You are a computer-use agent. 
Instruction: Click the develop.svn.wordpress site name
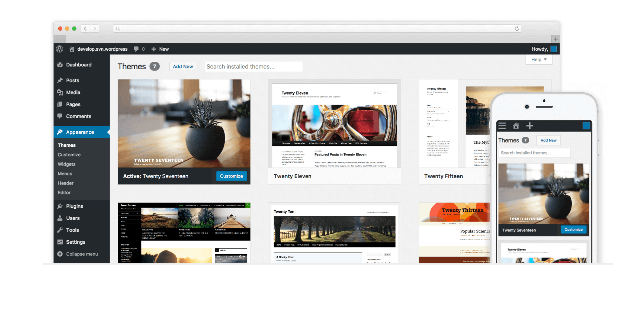click(102, 49)
